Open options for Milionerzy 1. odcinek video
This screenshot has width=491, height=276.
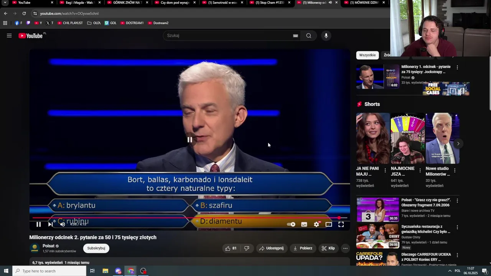click(x=457, y=67)
